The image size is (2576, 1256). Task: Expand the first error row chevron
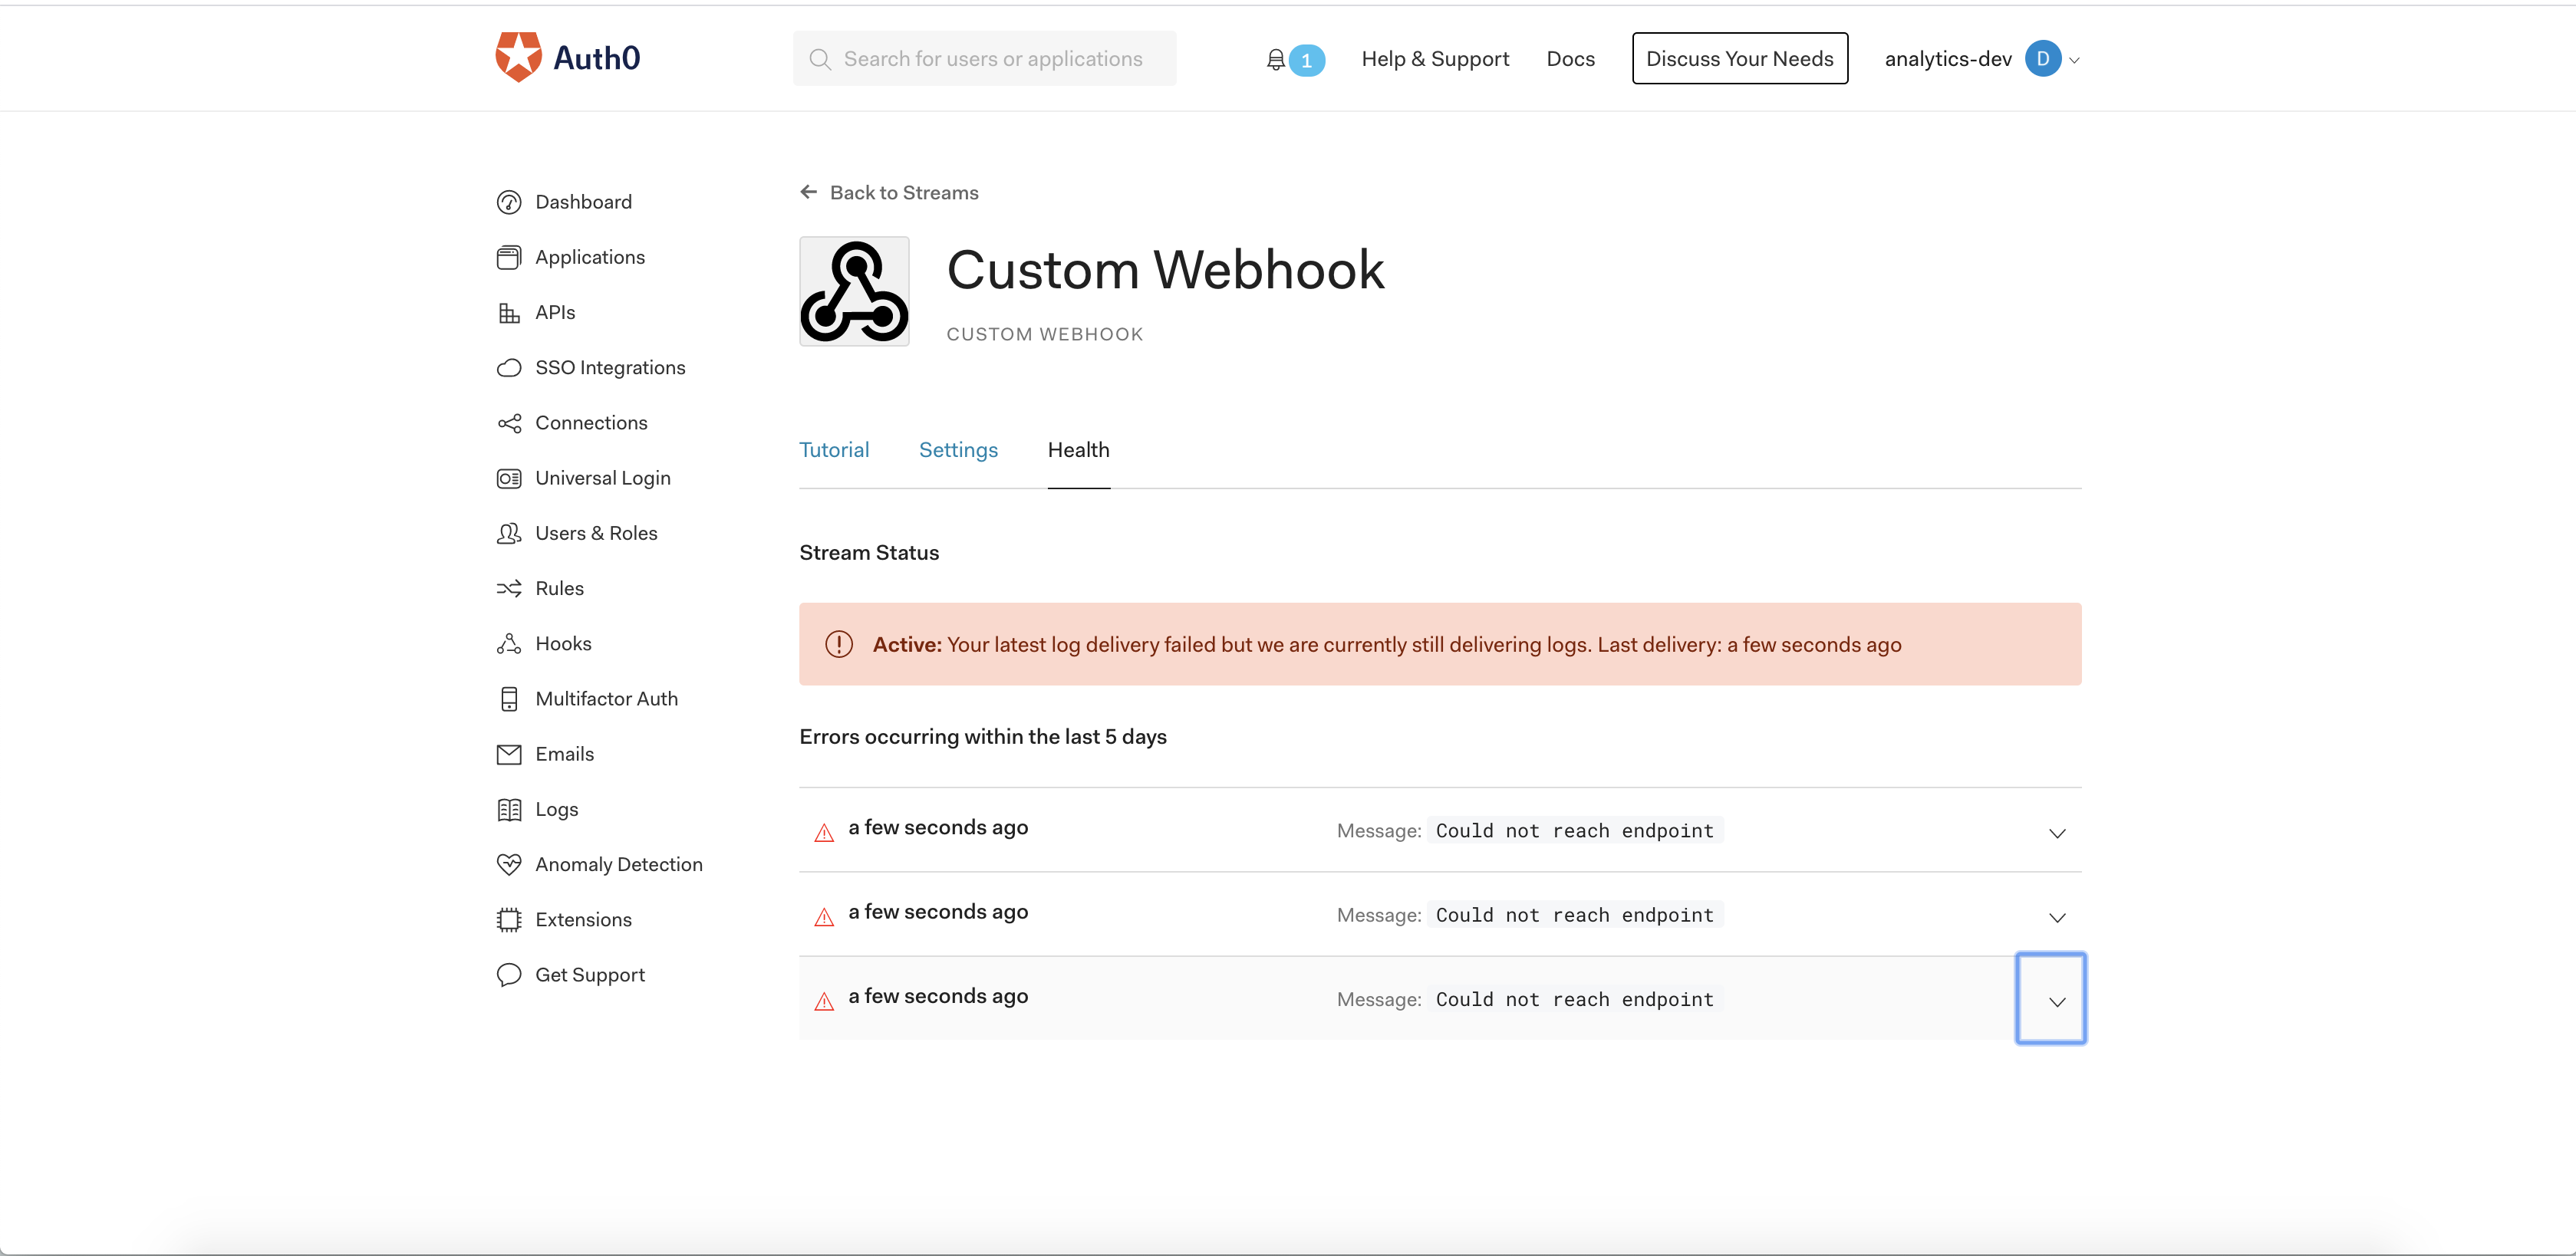click(x=2056, y=833)
